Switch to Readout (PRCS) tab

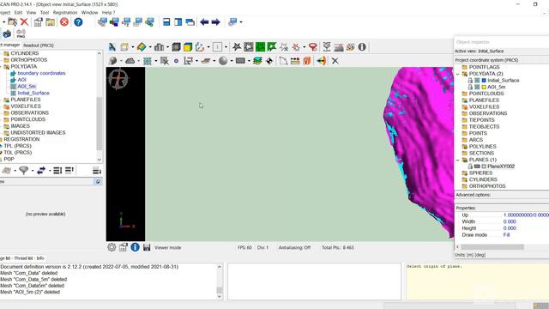(39, 45)
